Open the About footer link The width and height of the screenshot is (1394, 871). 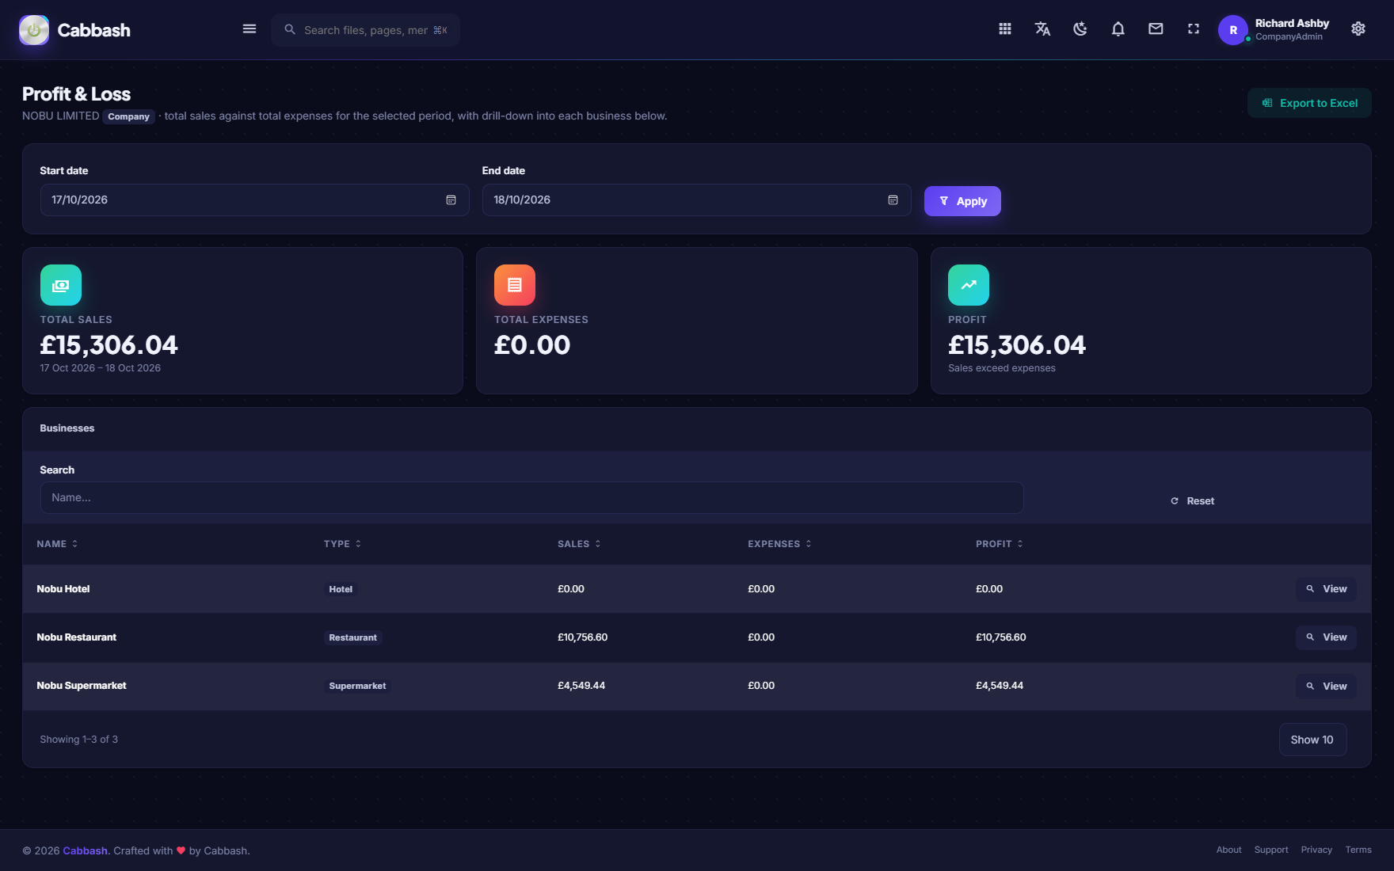pos(1228,850)
